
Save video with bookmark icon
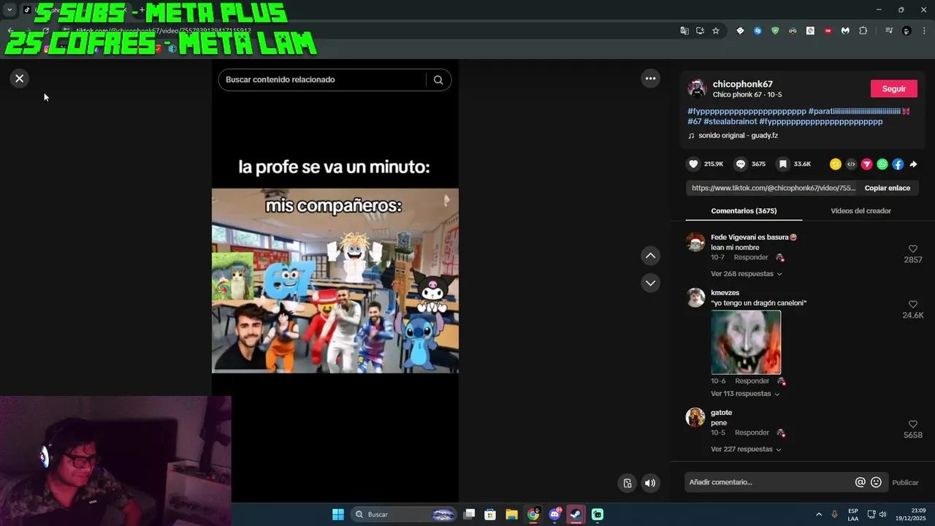(782, 164)
